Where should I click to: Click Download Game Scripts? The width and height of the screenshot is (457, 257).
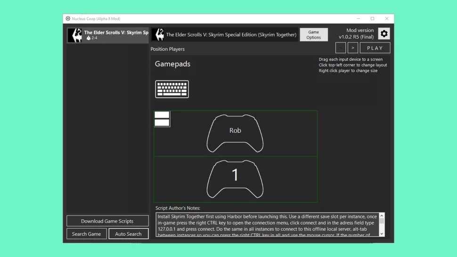107,221
